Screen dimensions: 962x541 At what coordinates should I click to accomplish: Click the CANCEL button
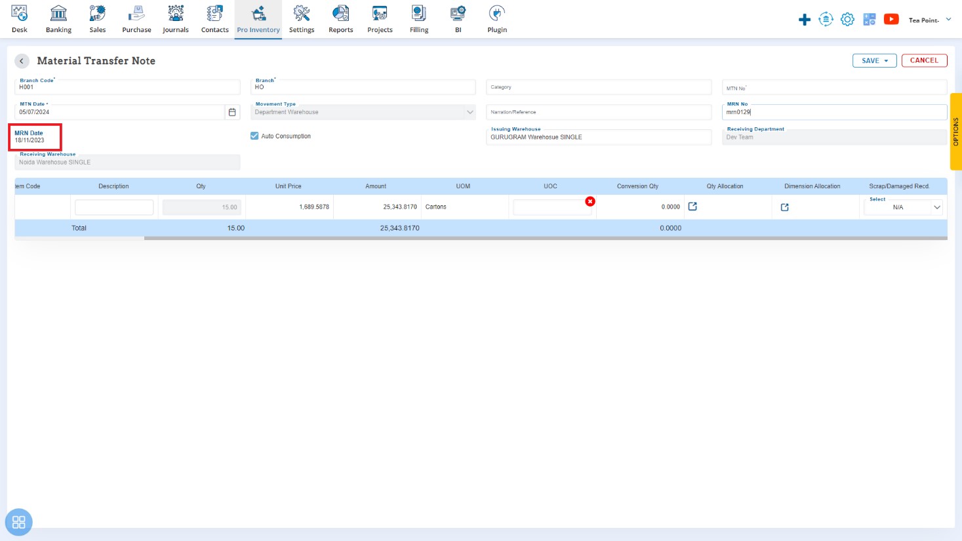(924, 60)
